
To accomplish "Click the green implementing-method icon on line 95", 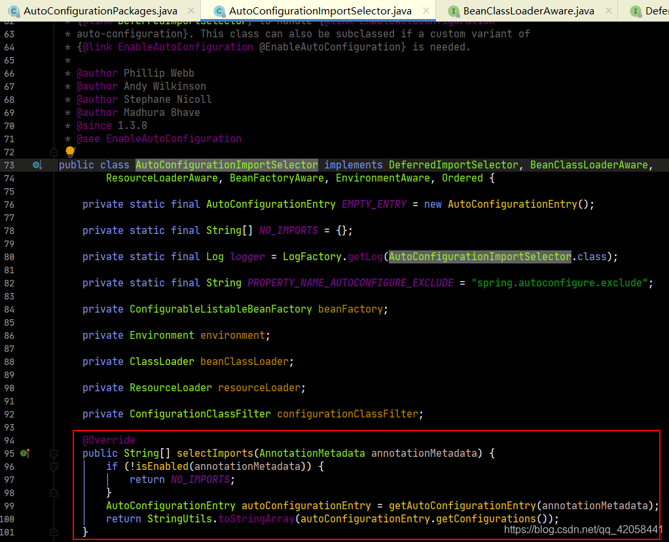I will [x=24, y=453].
